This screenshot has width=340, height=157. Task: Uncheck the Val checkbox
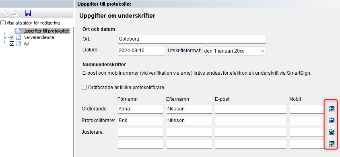[x=12, y=44]
